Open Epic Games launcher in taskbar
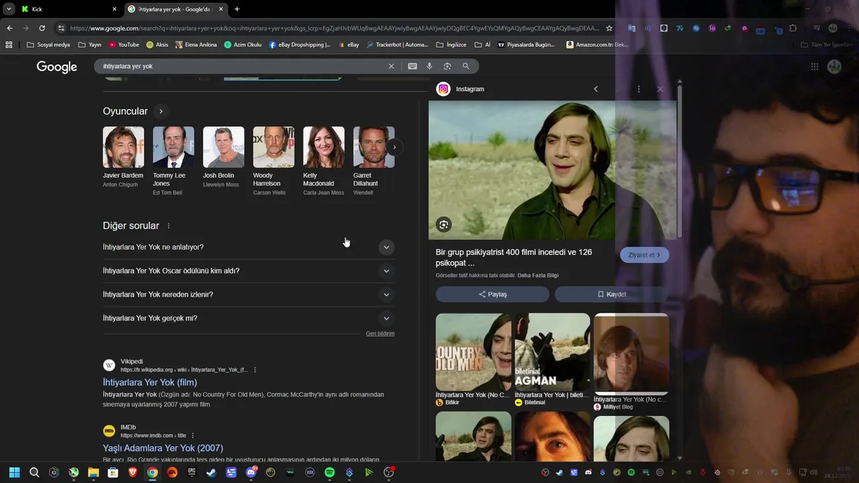 tap(192, 472)
